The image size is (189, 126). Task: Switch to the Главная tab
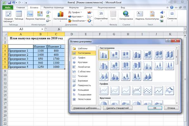21,8
